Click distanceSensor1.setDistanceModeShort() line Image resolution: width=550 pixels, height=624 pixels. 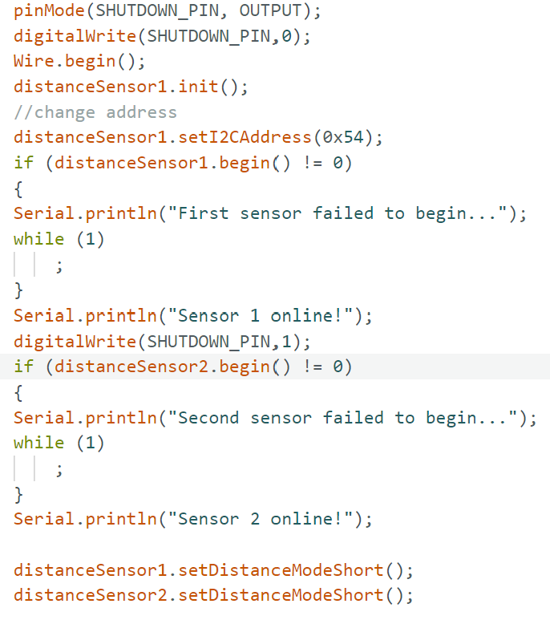coord(213,570)
